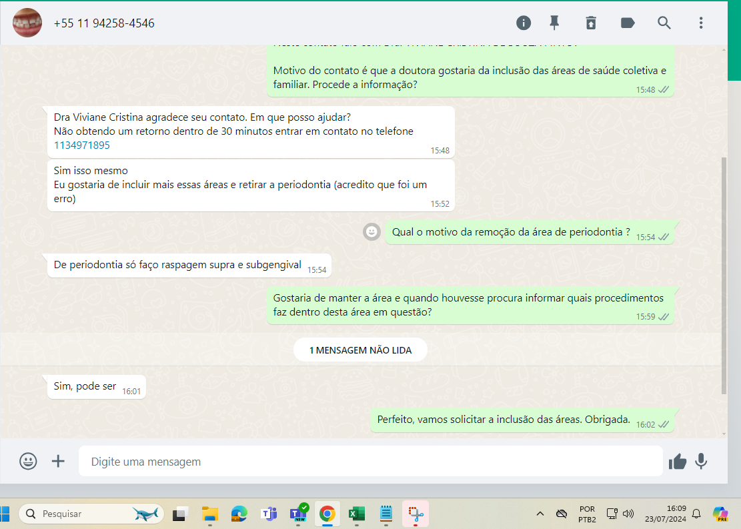Open network display icon in the tray
Viewport: 741px width, 529px height.
pyautogui.click(x=612, y=514)
